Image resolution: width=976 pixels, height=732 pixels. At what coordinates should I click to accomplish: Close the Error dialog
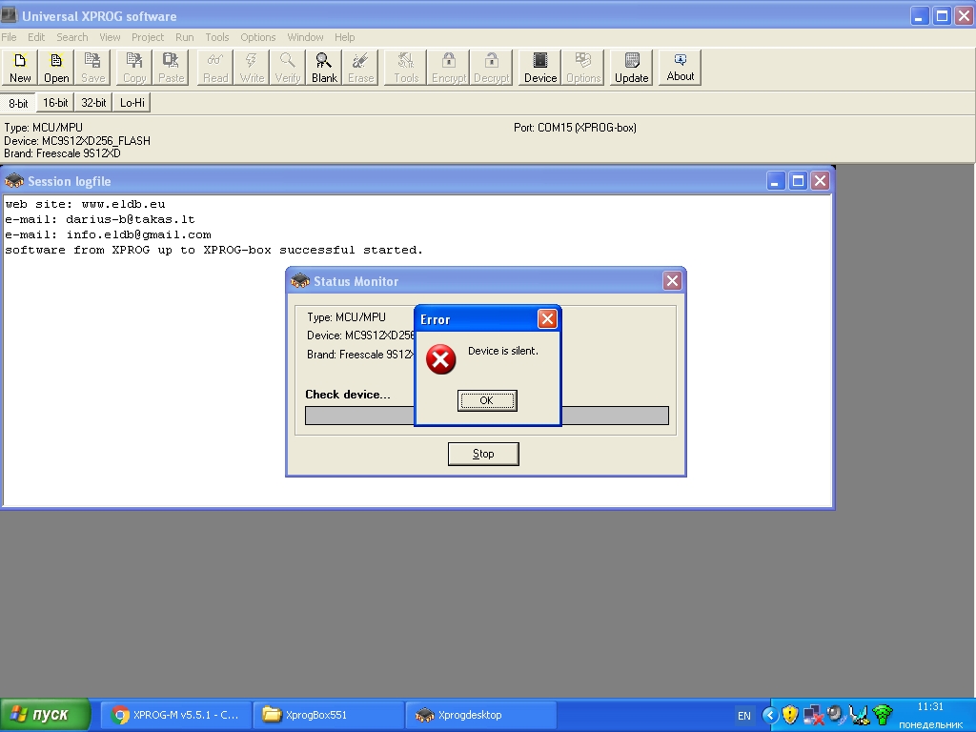coord(547,319)
